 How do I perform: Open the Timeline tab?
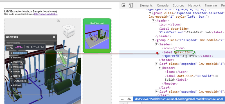point(211,5)
